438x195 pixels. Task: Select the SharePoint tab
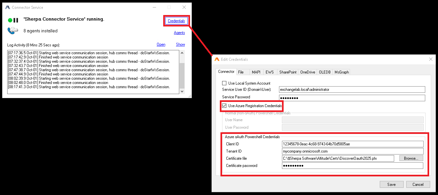click(288, 72)
